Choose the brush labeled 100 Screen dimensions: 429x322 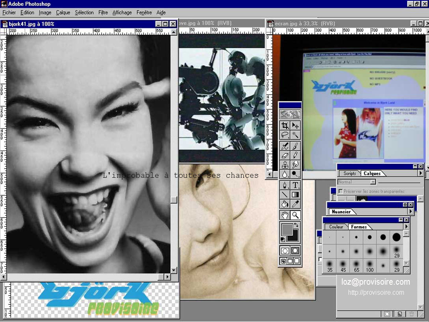coord(370,266)
